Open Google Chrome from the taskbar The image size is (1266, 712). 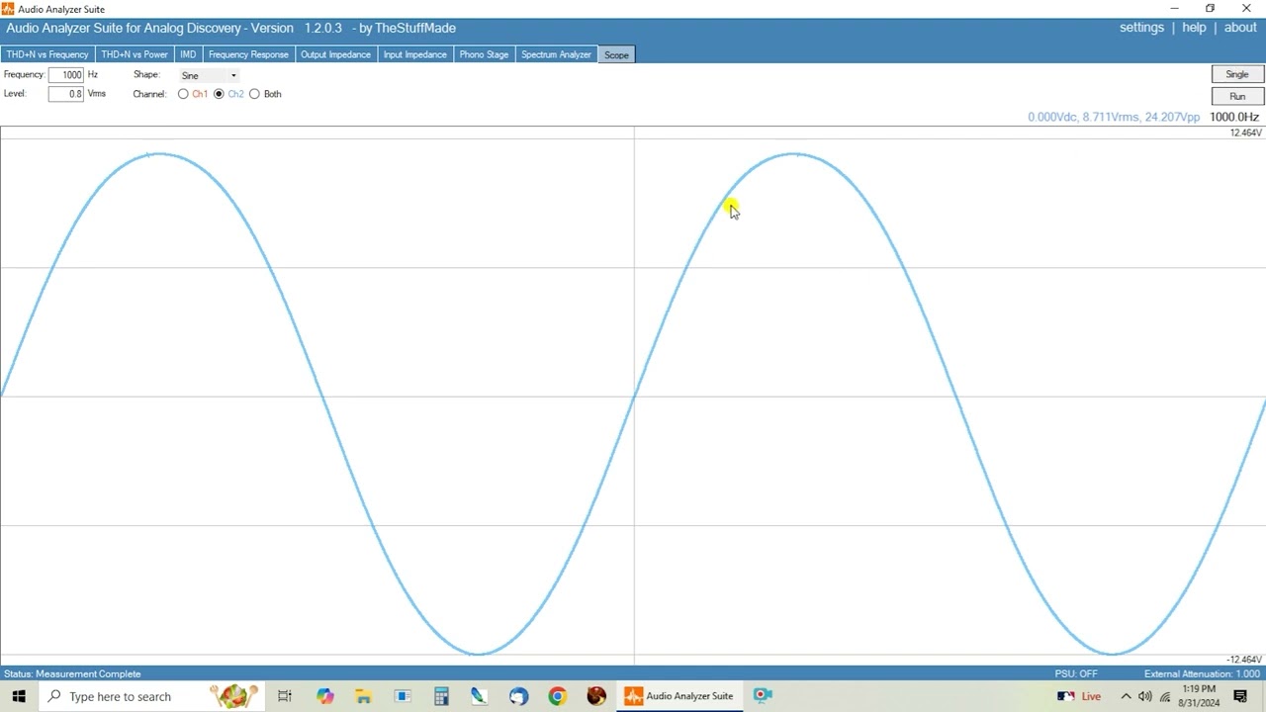coord(557,696)
